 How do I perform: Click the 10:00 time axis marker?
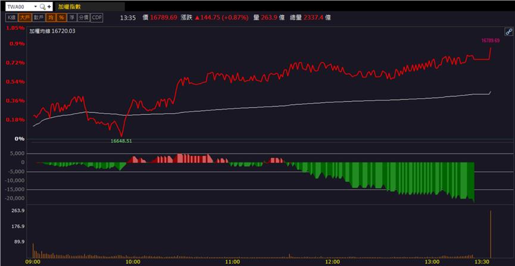[133, 262]
